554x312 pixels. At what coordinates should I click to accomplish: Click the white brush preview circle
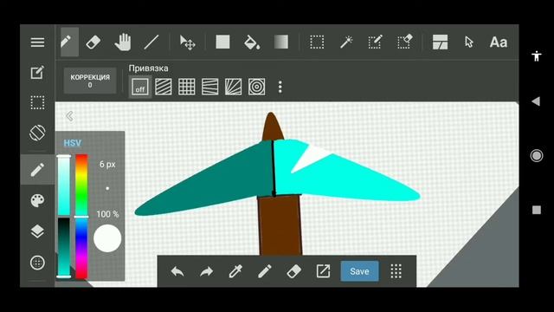(107, 238)
